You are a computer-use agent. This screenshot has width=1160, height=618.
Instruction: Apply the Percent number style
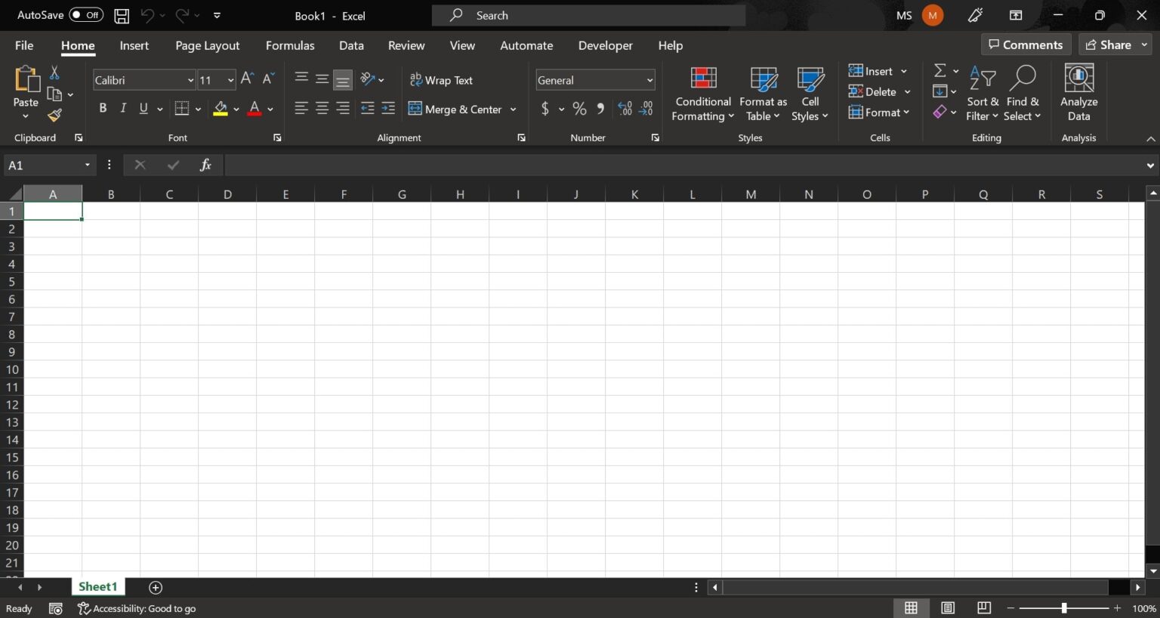pos(579,109)
